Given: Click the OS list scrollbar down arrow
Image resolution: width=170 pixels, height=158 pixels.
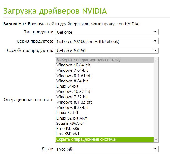Looking at the screenshot, I should point(156,140).
